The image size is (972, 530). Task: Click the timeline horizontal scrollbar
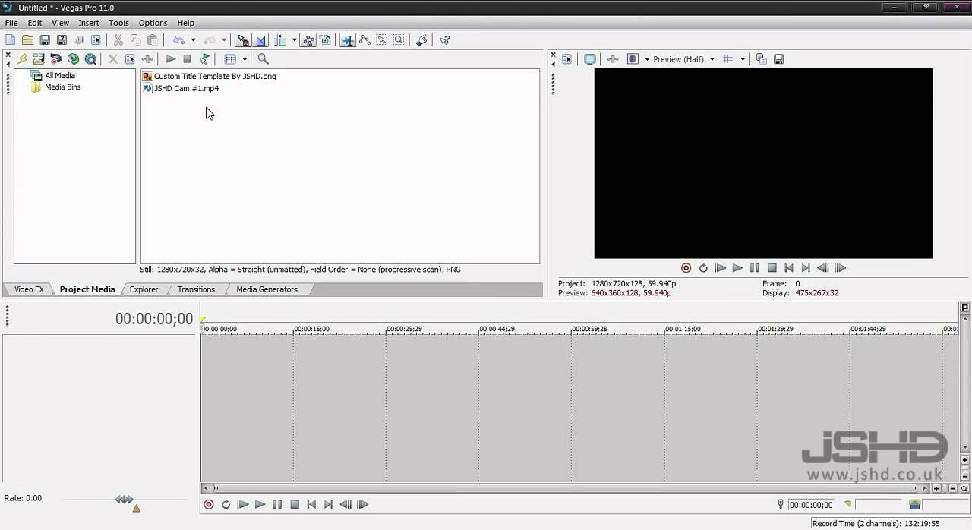point(566,488)
